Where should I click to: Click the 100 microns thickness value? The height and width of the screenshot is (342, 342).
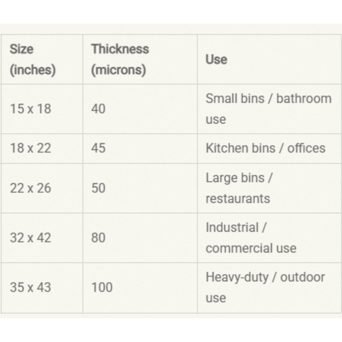tap(102, 287)
